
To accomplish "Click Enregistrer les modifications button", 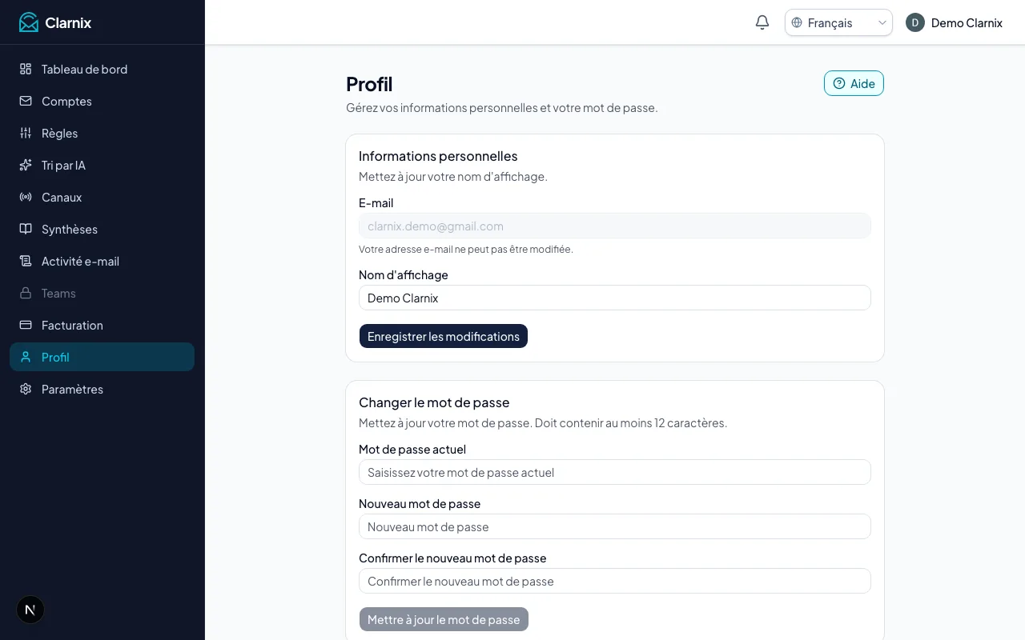I will [x=444, y=336].
